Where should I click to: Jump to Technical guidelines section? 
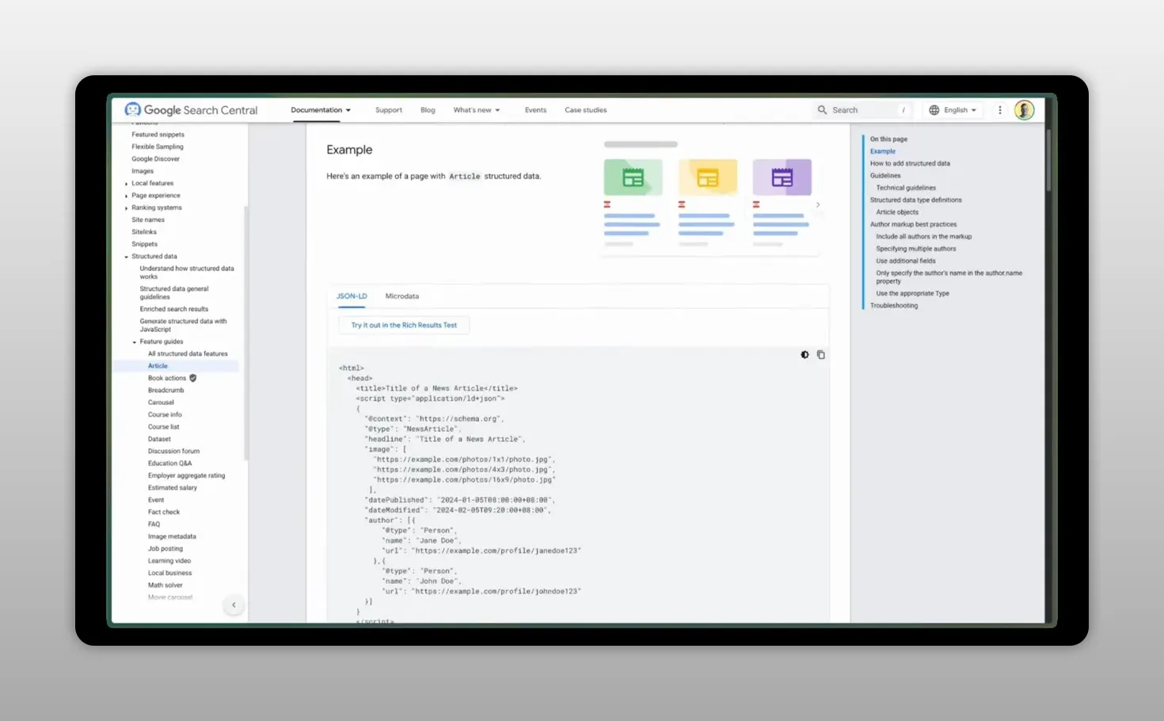(x=906, y=189)
